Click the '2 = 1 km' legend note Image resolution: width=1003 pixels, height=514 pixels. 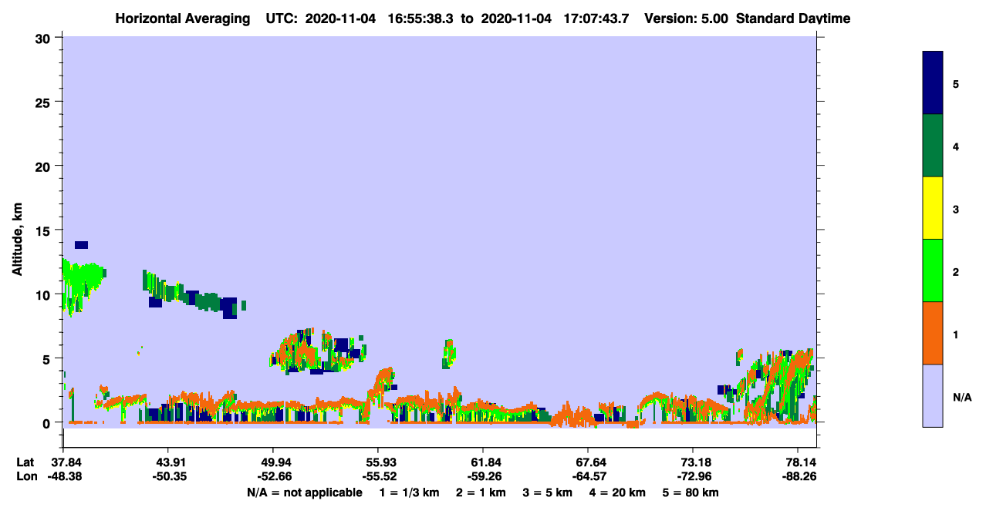(x=481, y=492)
